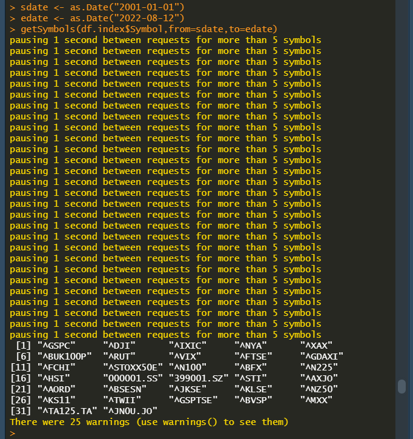Click the "^BSESN" symbol in the output

(x=127, y=389)
